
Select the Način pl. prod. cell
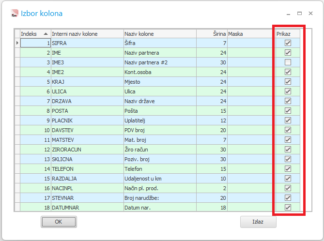pos(160,188)
